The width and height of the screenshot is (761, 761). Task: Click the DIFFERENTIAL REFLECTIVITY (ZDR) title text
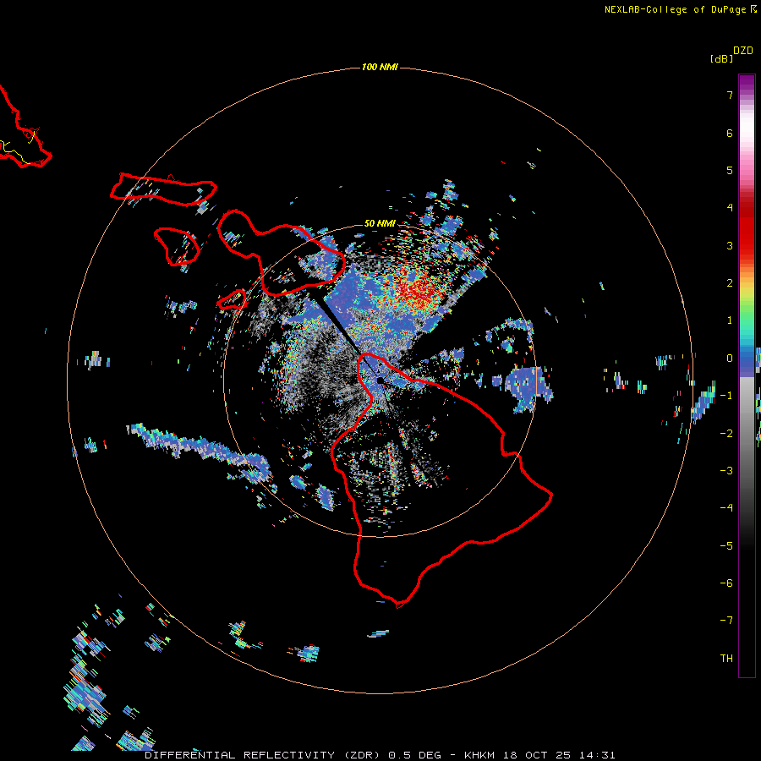[264, 755]
